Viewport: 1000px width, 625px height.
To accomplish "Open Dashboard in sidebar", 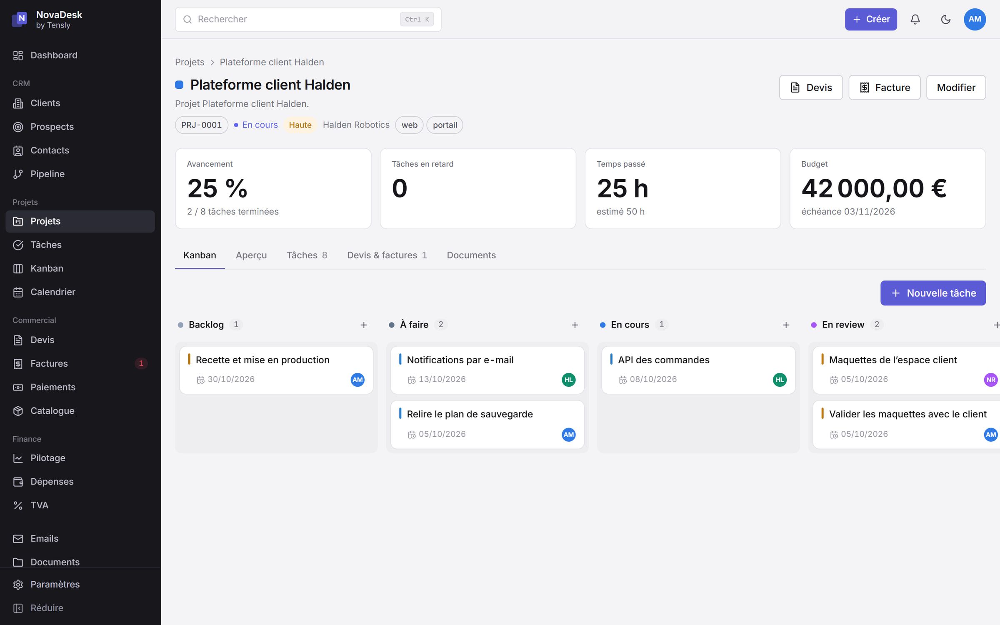I will click(x=80, y=55).
